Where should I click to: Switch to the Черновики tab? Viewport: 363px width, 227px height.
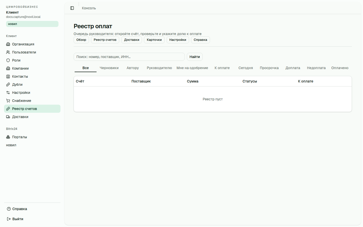[109, 68]
